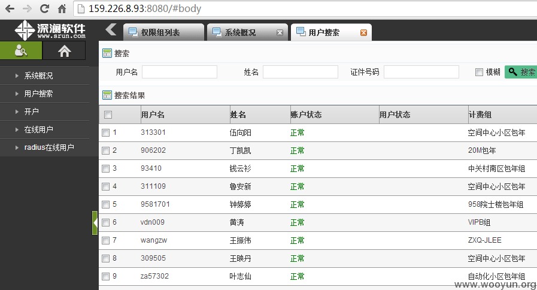Click the billing group ZXQ-JLEE
537x290 pixels.
(x=484, y=240)
